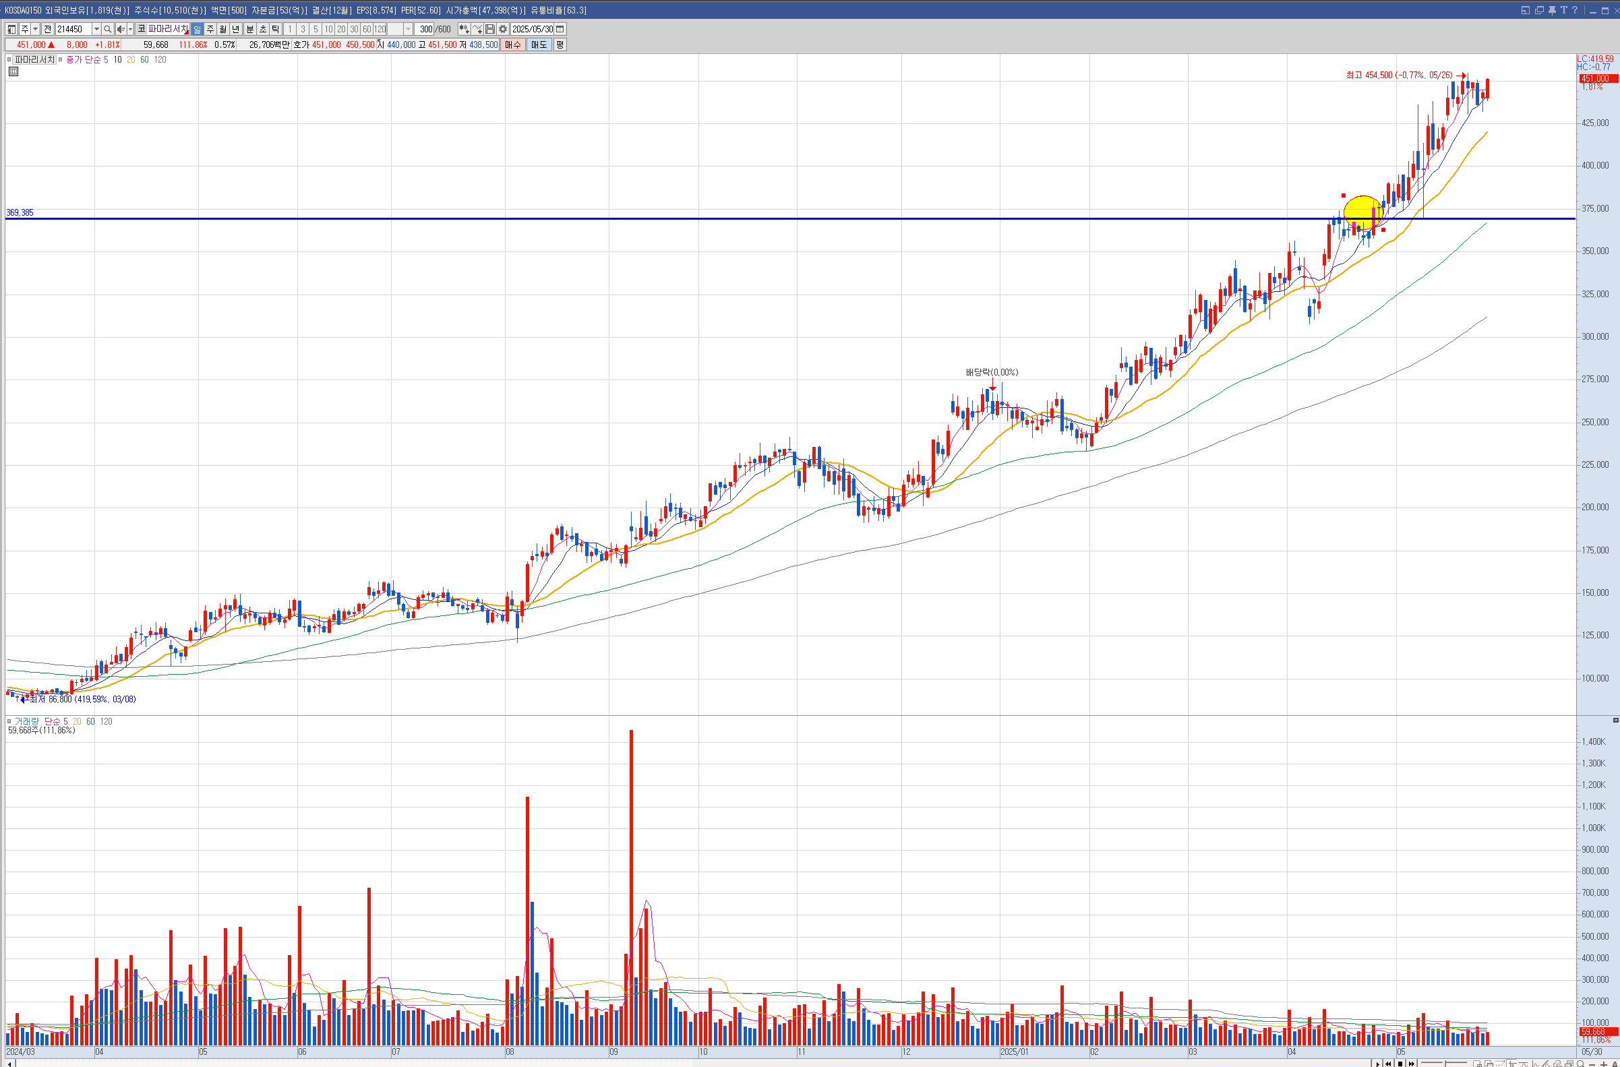Expand the dropdown after the 120 interval button
This screenshot has width=1620, height=1067.
point(408,29)
